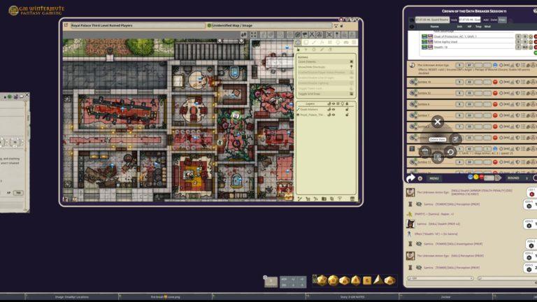Image resolution: width=537 pixels, height=302 pixels.
Task: Switch to Unidentified Map / Image tab
Action: pyautogui.click(x=269, y=25)
